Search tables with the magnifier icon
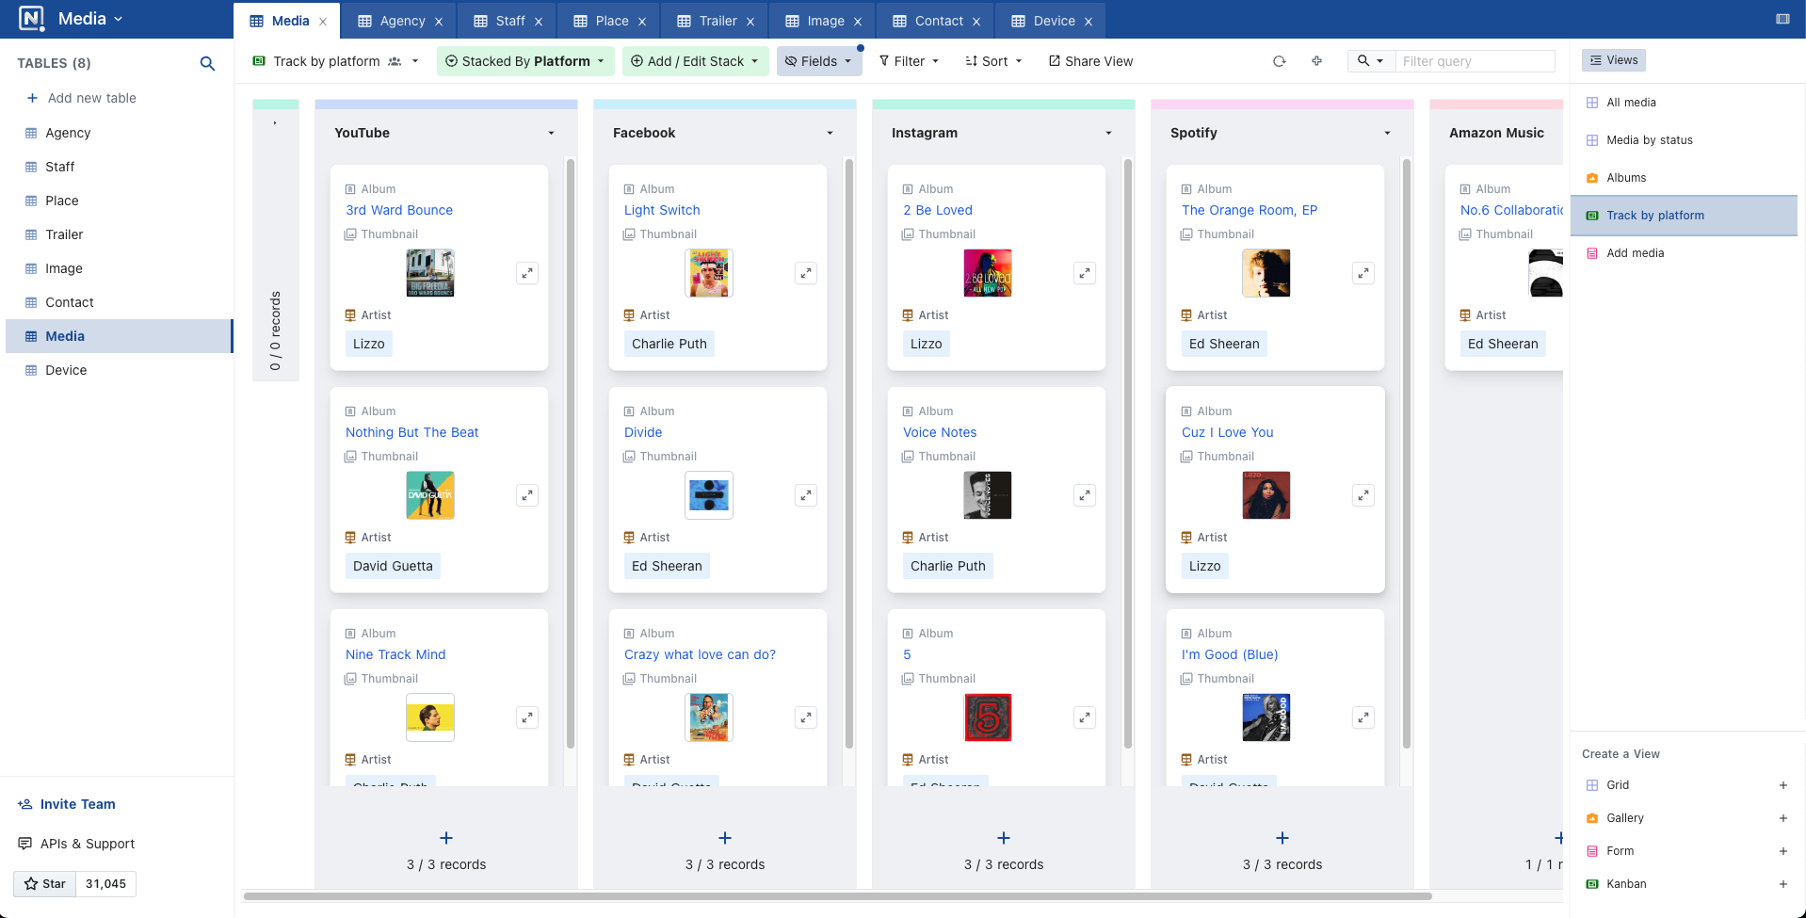1806x918 pixels. pos(207,63)
